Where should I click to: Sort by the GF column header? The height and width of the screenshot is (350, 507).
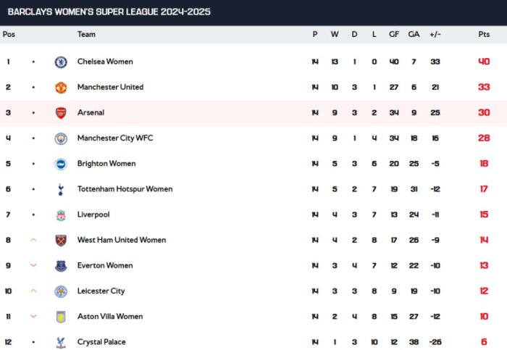[x=394, y=34]
